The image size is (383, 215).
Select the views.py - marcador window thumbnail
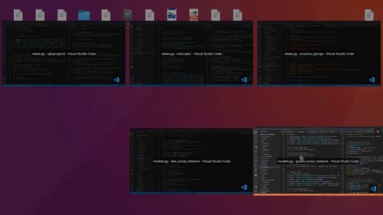tap(191, 53)
